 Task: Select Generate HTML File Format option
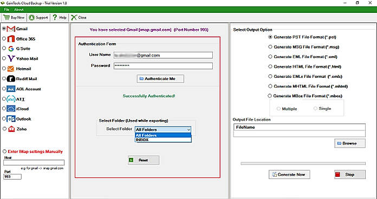[x=270, y=67]
